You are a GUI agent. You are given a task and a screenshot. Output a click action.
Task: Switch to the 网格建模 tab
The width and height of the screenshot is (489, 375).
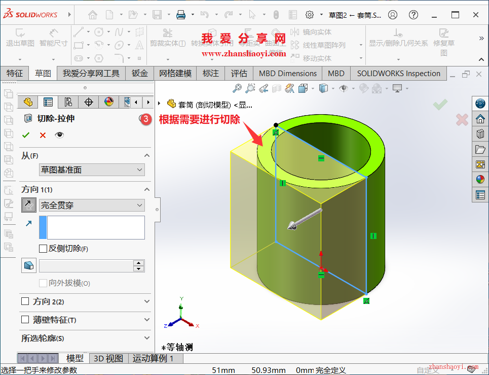pyautogui.click(x=175, y=74)
